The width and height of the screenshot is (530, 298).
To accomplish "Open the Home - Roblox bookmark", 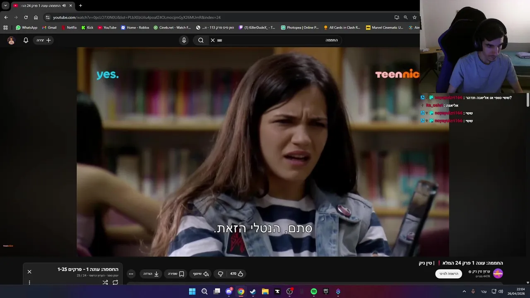I will click(x=135, y=28).
